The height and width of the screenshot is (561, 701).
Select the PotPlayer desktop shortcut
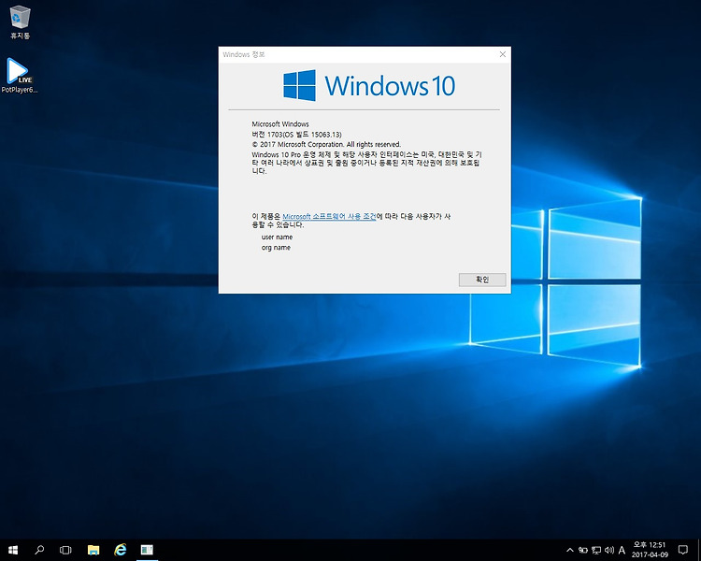(19, 75)
